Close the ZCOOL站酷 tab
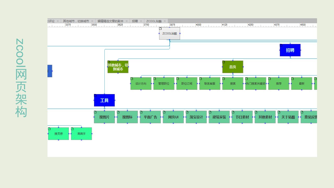 click(x=165, y=21)
